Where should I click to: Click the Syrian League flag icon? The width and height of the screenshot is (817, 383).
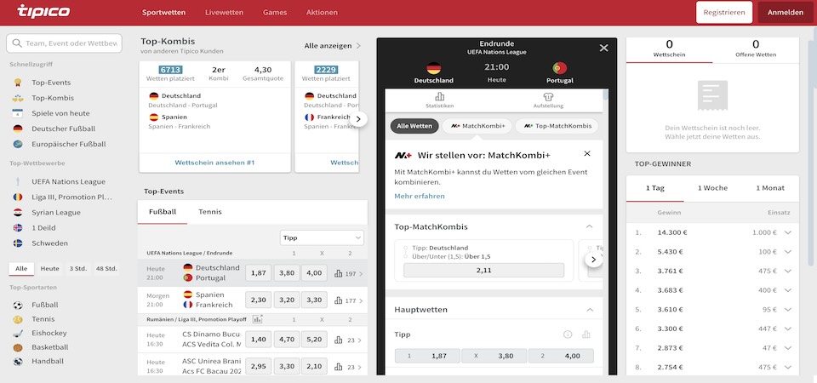coord(18,213)
